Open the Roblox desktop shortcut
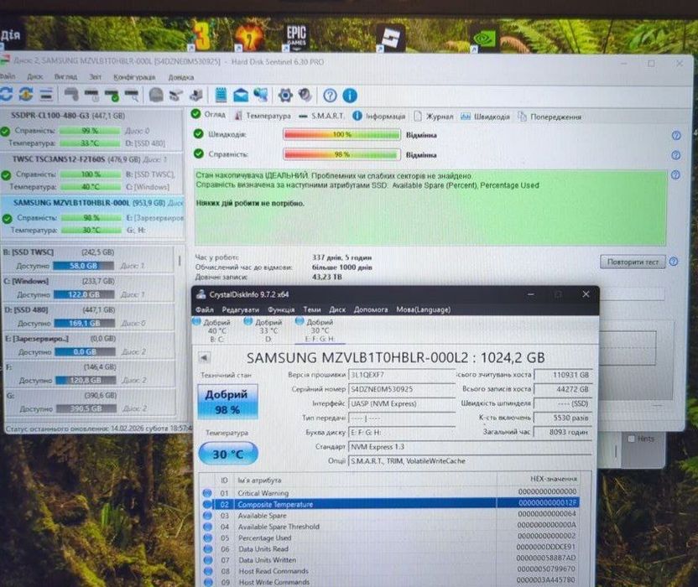 [x=391, y=38]
